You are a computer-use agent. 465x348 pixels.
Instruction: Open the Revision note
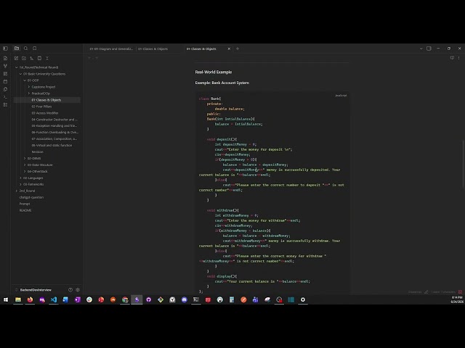point(37,152)
